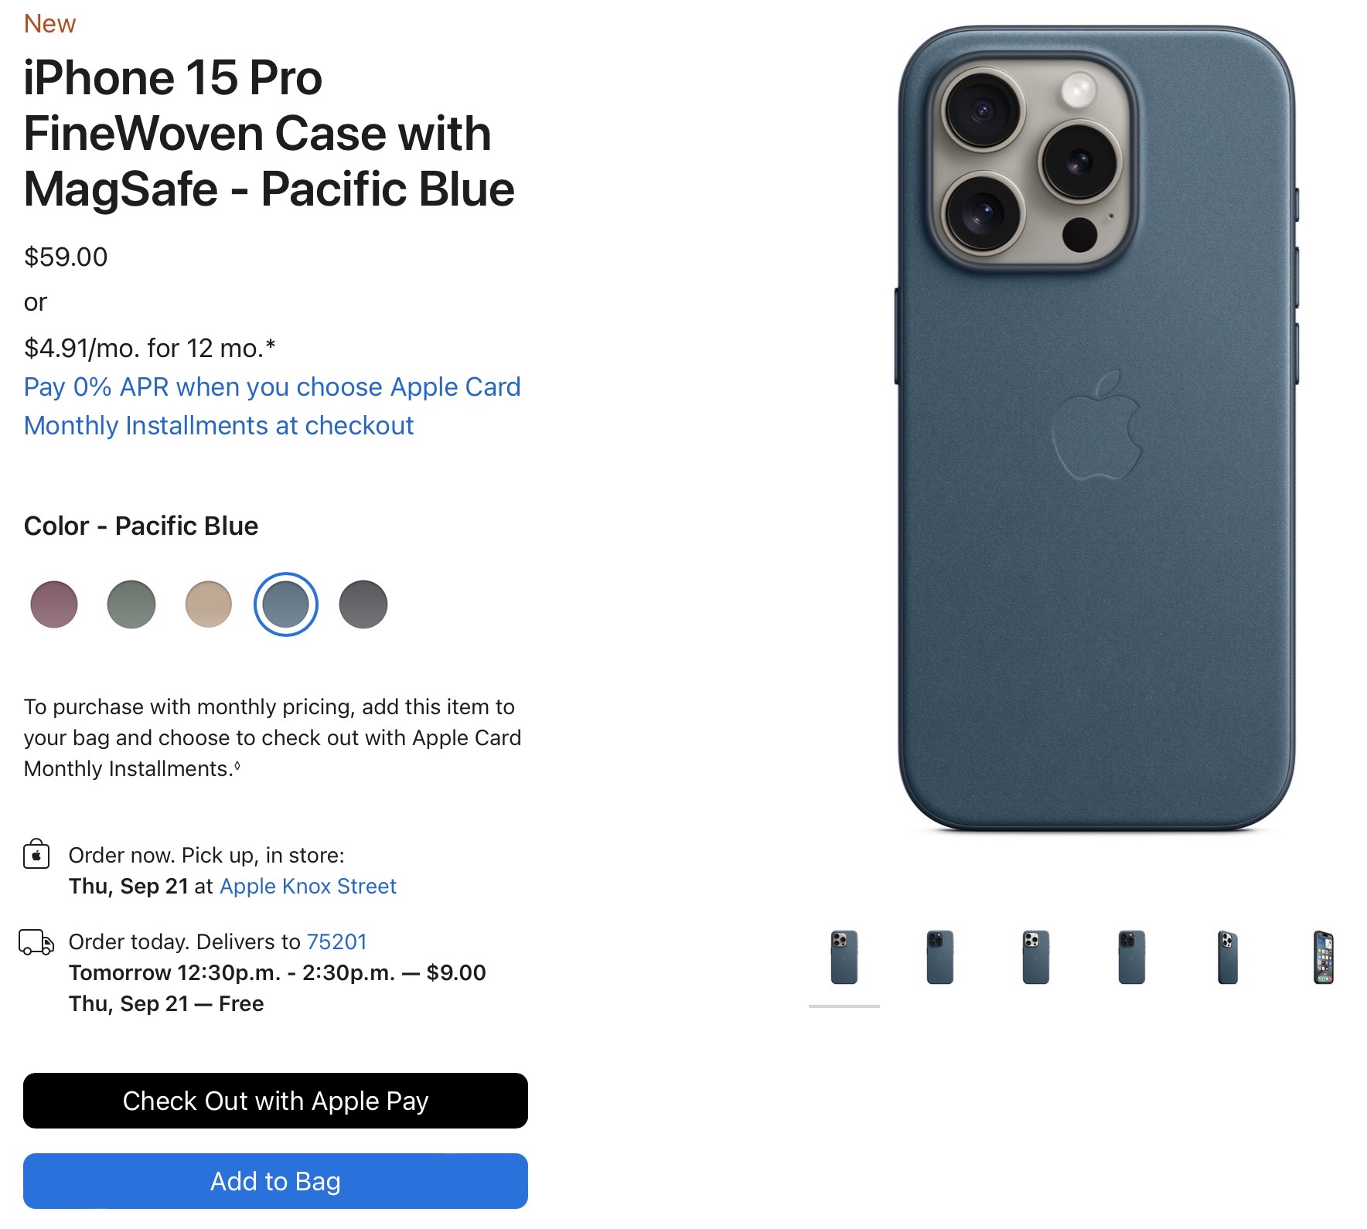View the front screen phone thumbnail
Viewport: 1367px width, 1229px height.
coord(1324,958)
